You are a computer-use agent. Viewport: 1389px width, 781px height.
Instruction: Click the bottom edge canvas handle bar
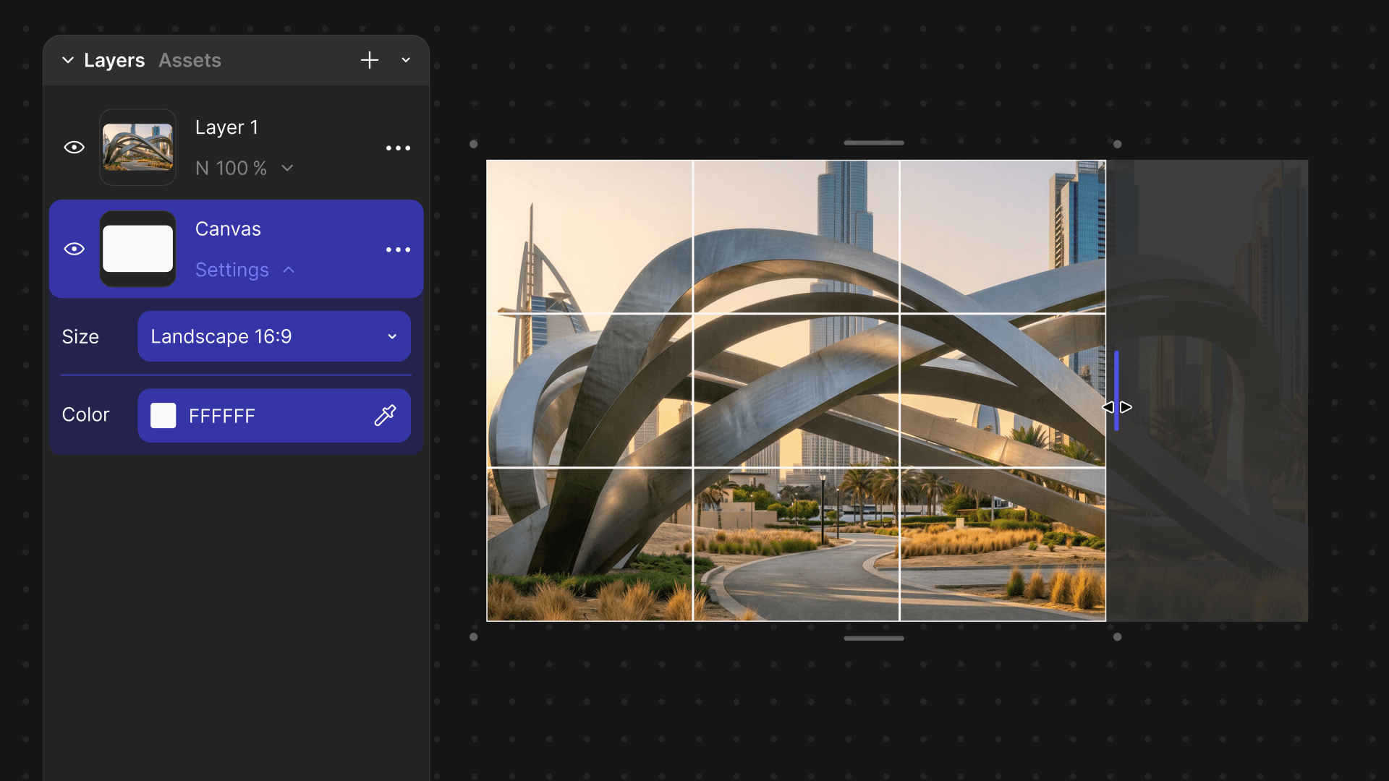pos(873,638)
